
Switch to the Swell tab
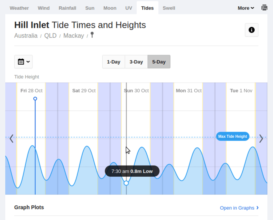tap(169, 8)
